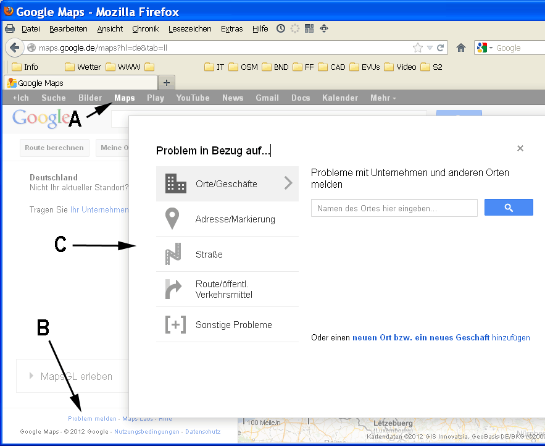Click neuen Ort bzw. neues Geschäft link
545x446 pixels.
(421, 337)
